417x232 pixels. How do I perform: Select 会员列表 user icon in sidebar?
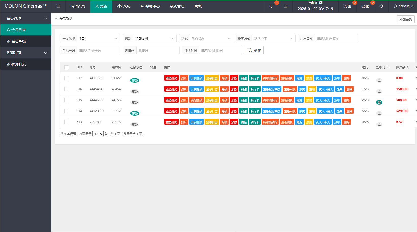point(8,30)
